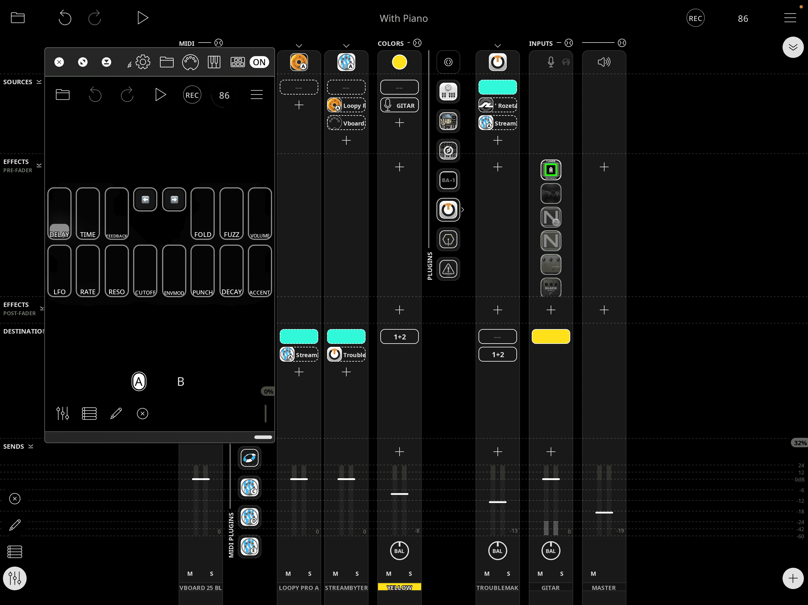
Task: Click the top-right REC button
Action: (x=695, y=18)
